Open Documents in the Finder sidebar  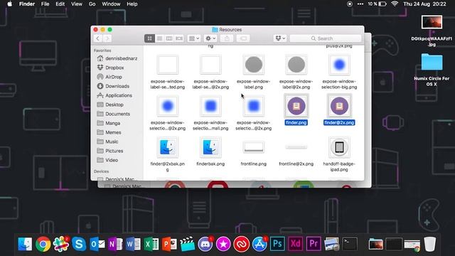pos(117,114)
